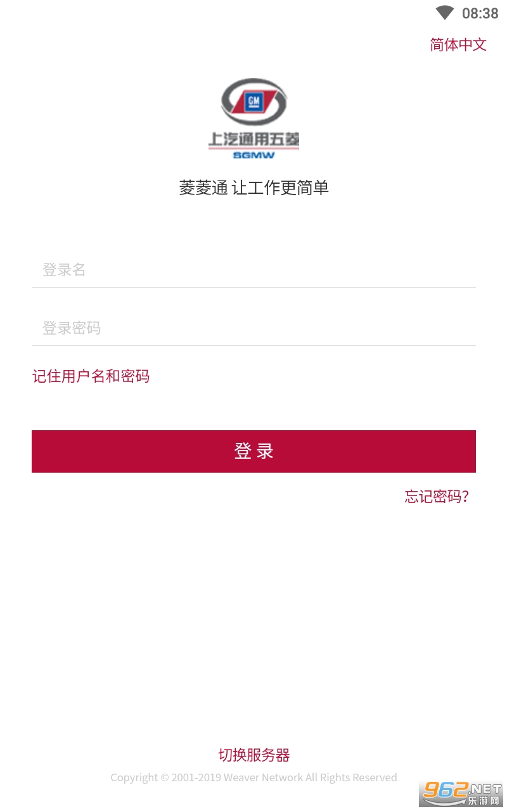Tap the Copyright © 2001-2019 text
Screen dimensions: 507x811
pos(166,777)
